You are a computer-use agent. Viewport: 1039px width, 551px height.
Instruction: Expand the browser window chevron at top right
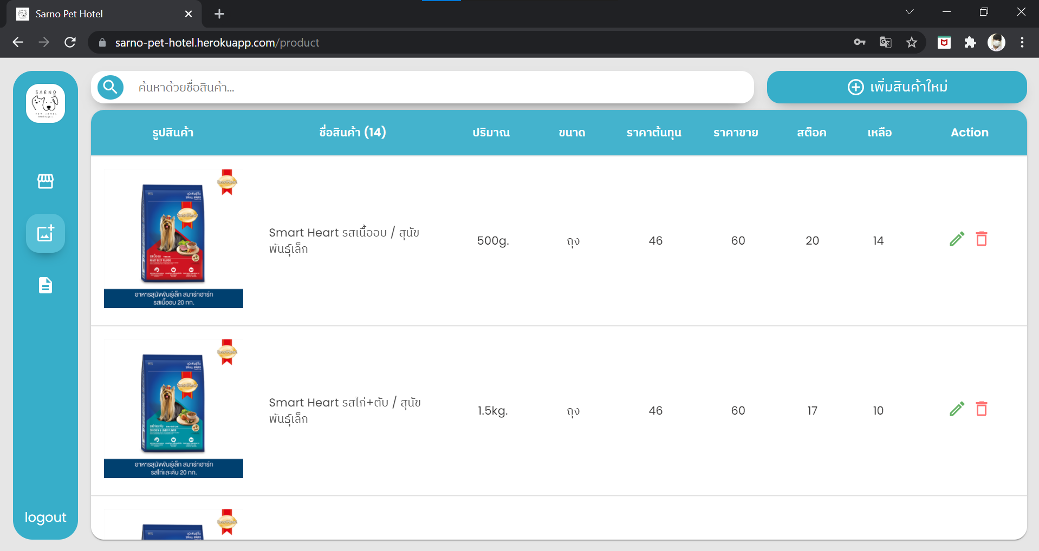(x=910, y=11)
